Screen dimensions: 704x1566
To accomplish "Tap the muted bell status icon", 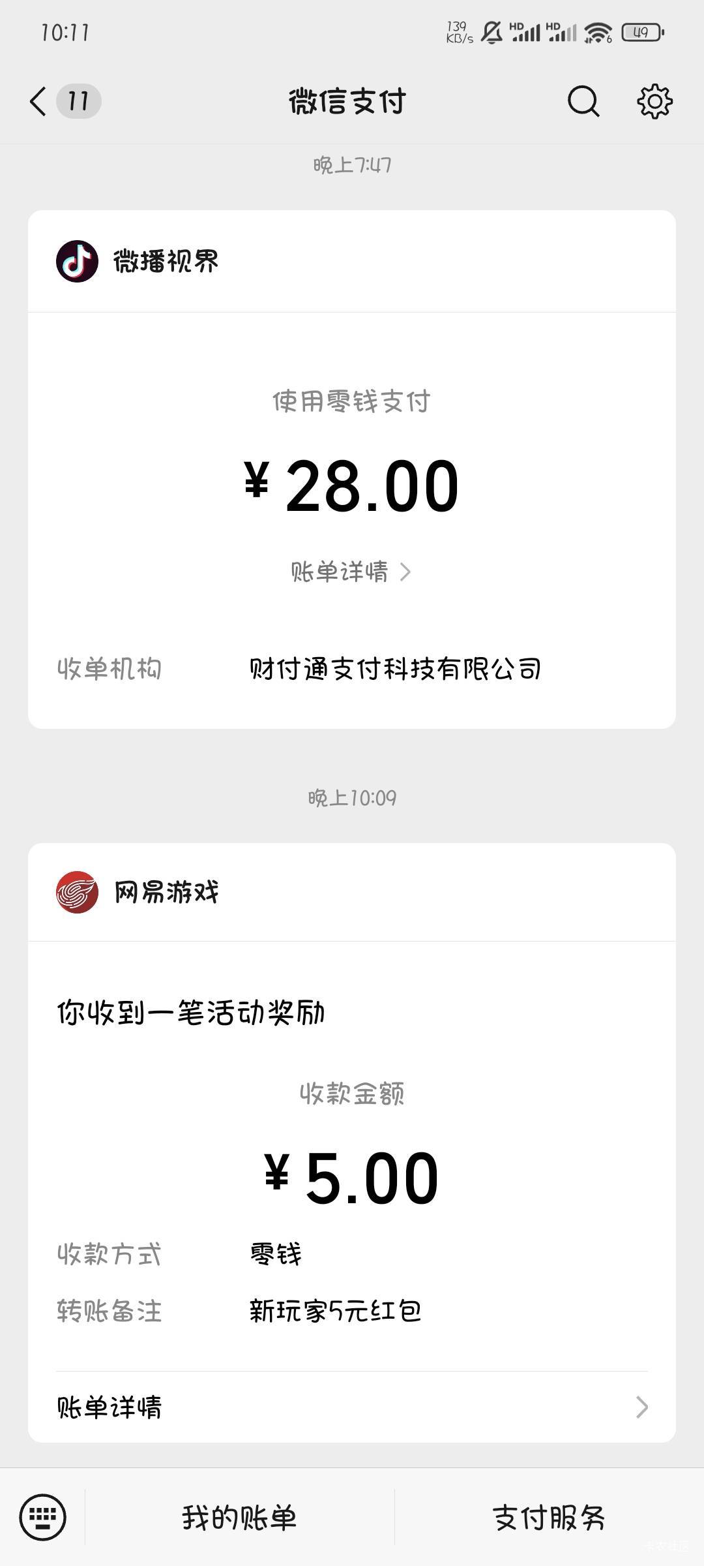I will 491,32.
